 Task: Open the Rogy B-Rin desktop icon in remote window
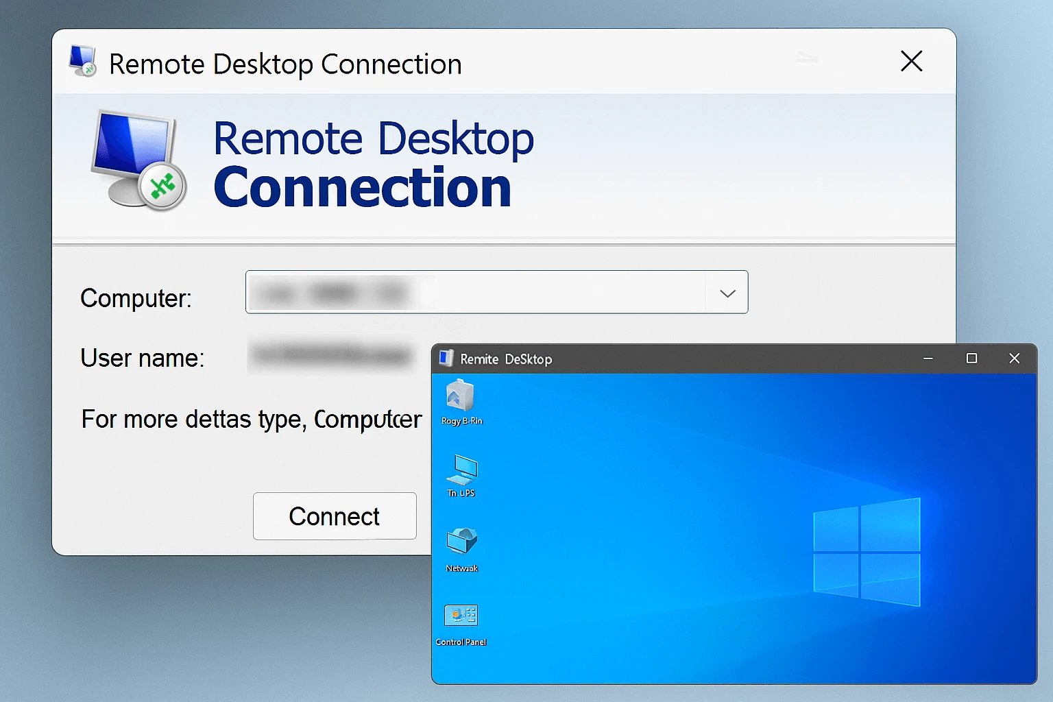461,403
